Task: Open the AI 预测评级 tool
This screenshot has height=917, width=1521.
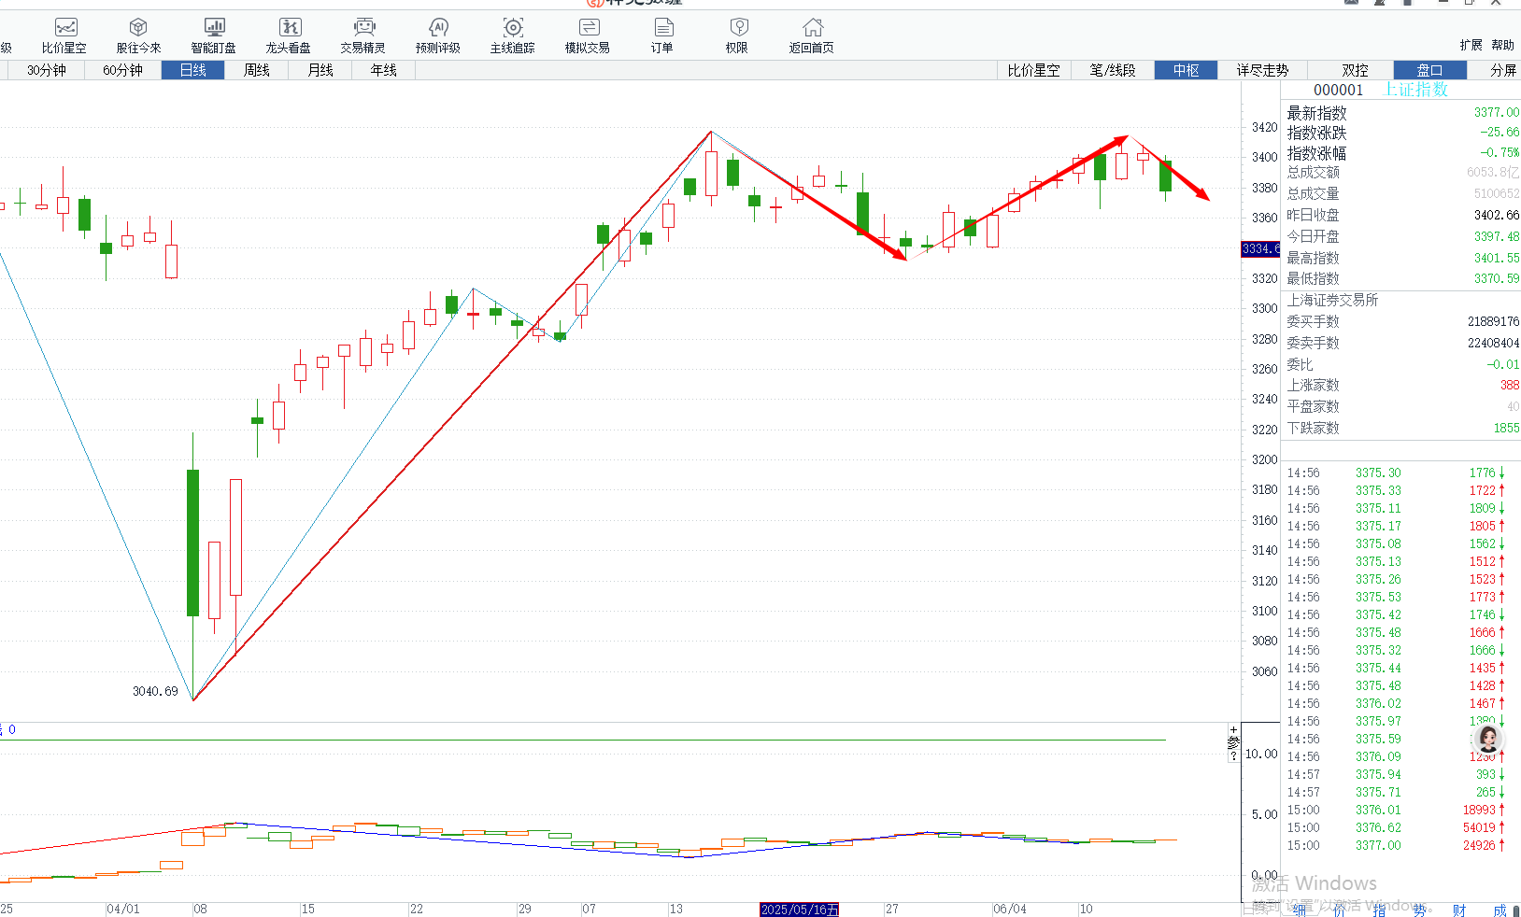Action: tap(438, 35)
